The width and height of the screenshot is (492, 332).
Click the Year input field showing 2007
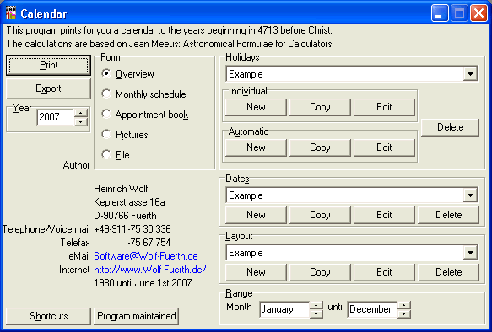pos(55,117)
